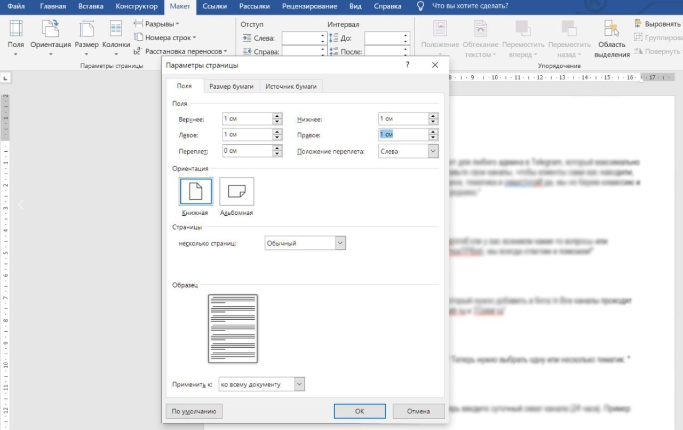Image resolution: width=683 pixels, height=430 pixels.
Task: Open the Поля margins ribbon icon
Action: click(x=16, y=31)
